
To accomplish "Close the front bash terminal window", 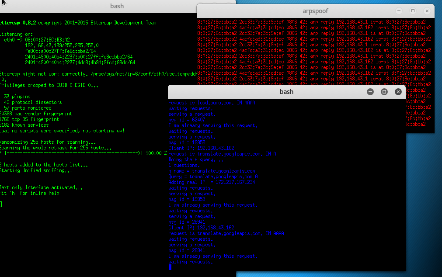I will tap(398, 92).
